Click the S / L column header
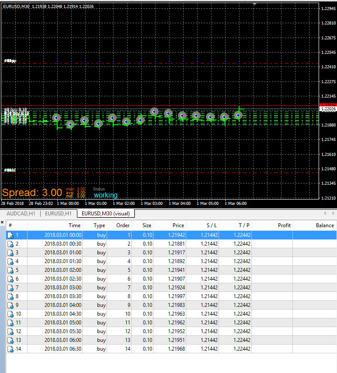337x373 pixels. pos(202,225)
